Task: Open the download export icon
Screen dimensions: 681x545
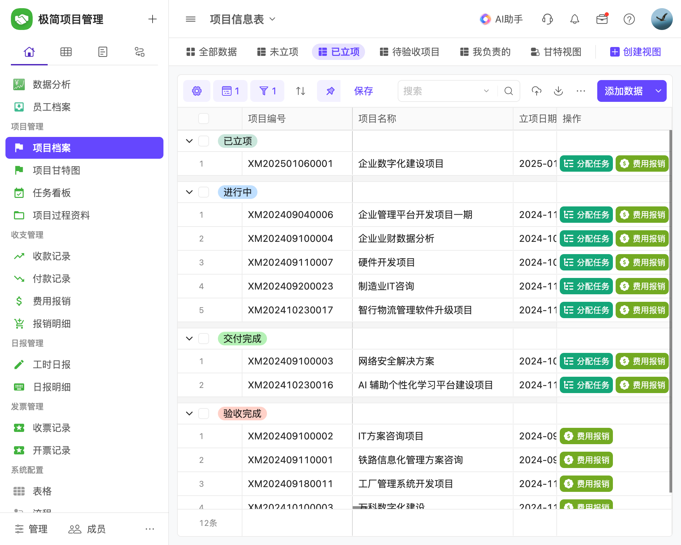Action: tap(558, 91)
